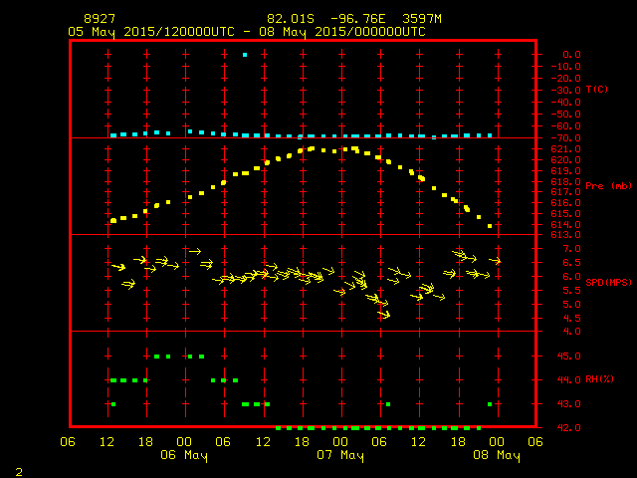The width and height of the screenshot is (637, 478).
Task: Click the start date 05 May 2015/120000UTC
Action: pyautogui.click(x=151, y=32)
